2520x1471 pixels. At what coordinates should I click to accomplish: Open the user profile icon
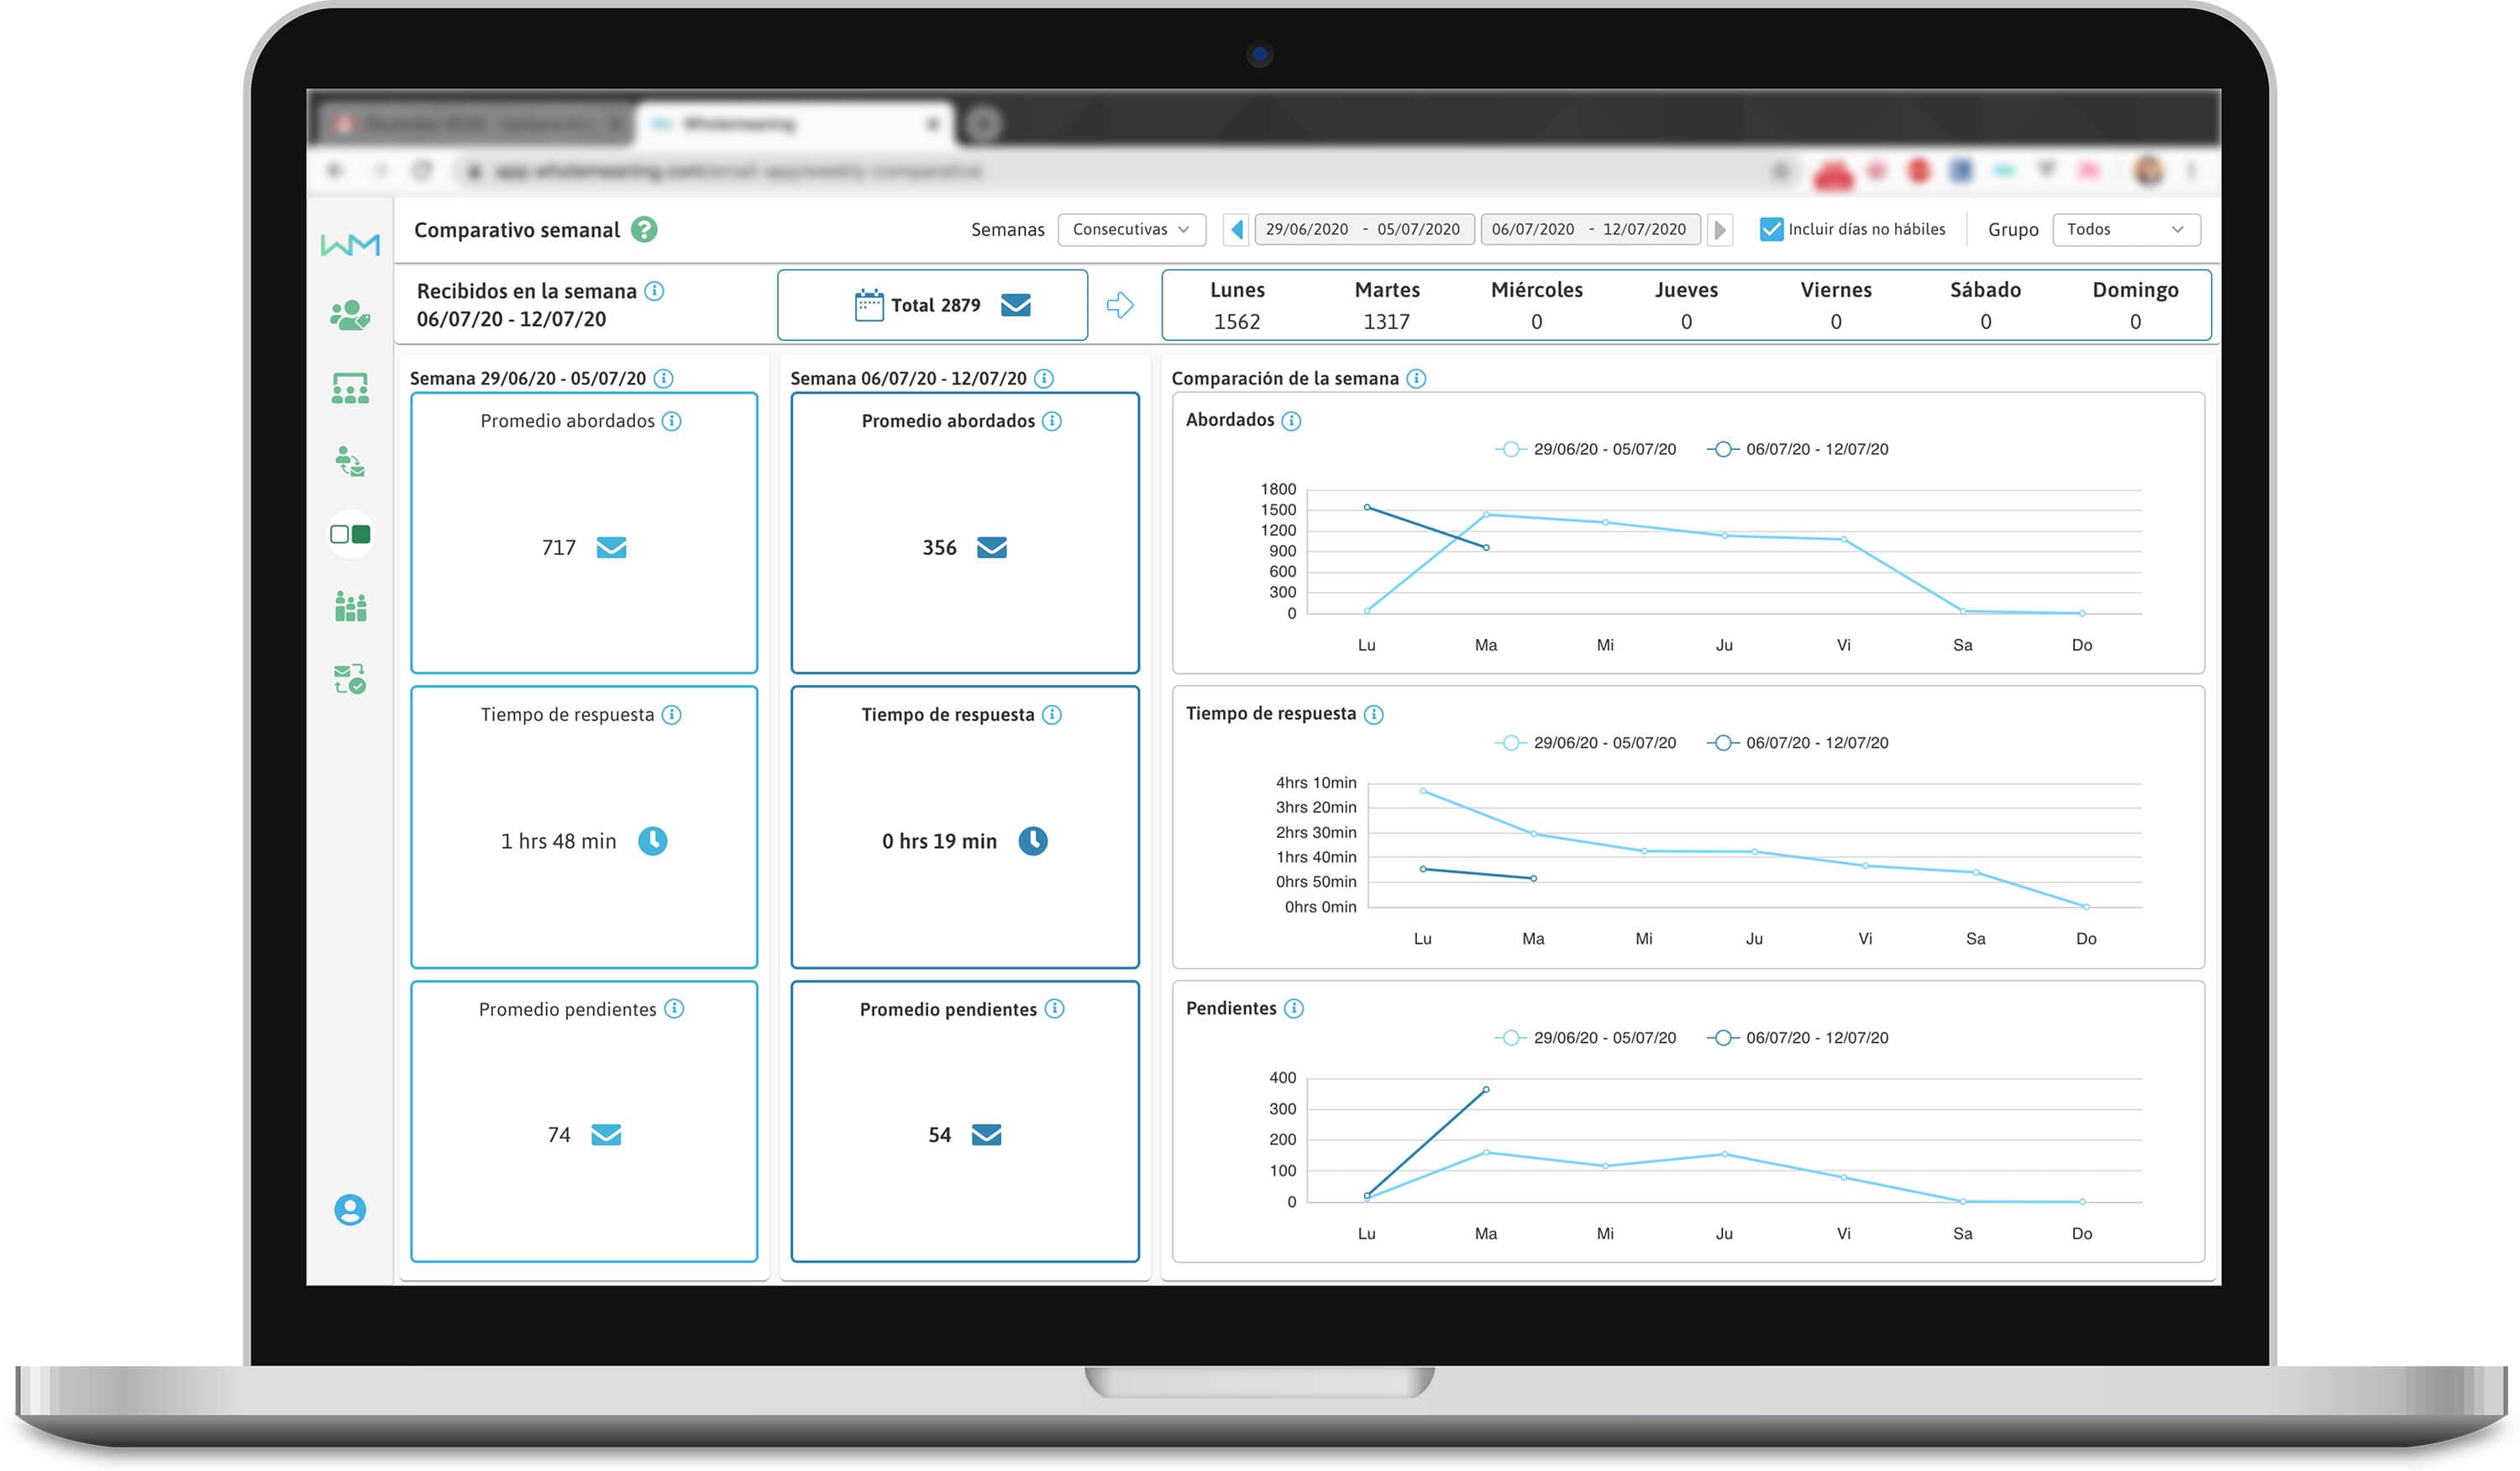[350, 1210]
